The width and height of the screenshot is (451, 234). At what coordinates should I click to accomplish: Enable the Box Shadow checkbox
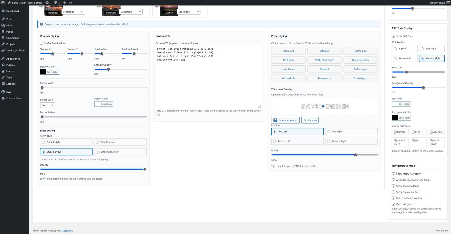pyautogui.click(x=42, y=43)
